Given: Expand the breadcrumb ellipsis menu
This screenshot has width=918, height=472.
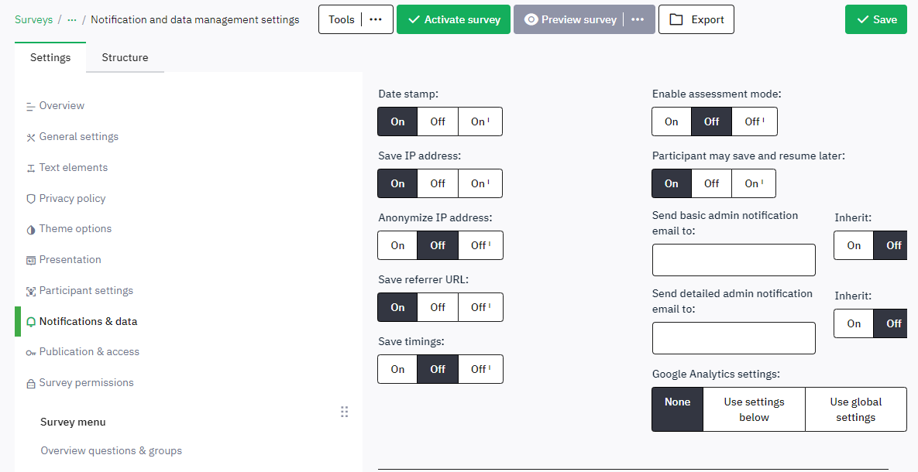Looking at the screenshot, I should tap(72, 19).
